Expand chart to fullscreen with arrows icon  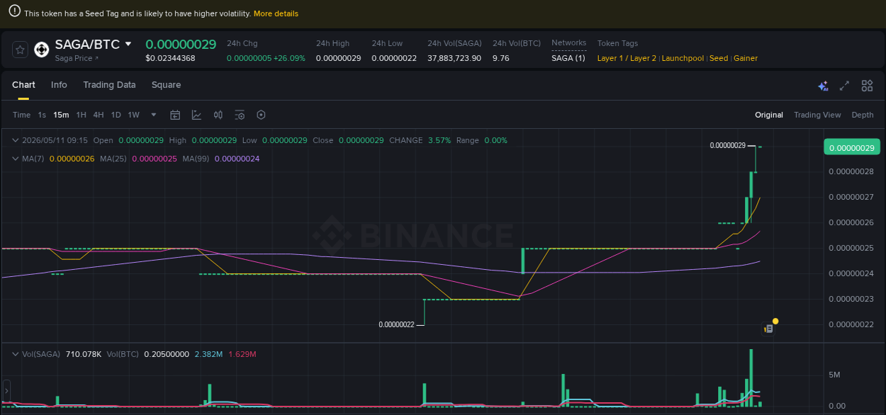click(844, 86)
